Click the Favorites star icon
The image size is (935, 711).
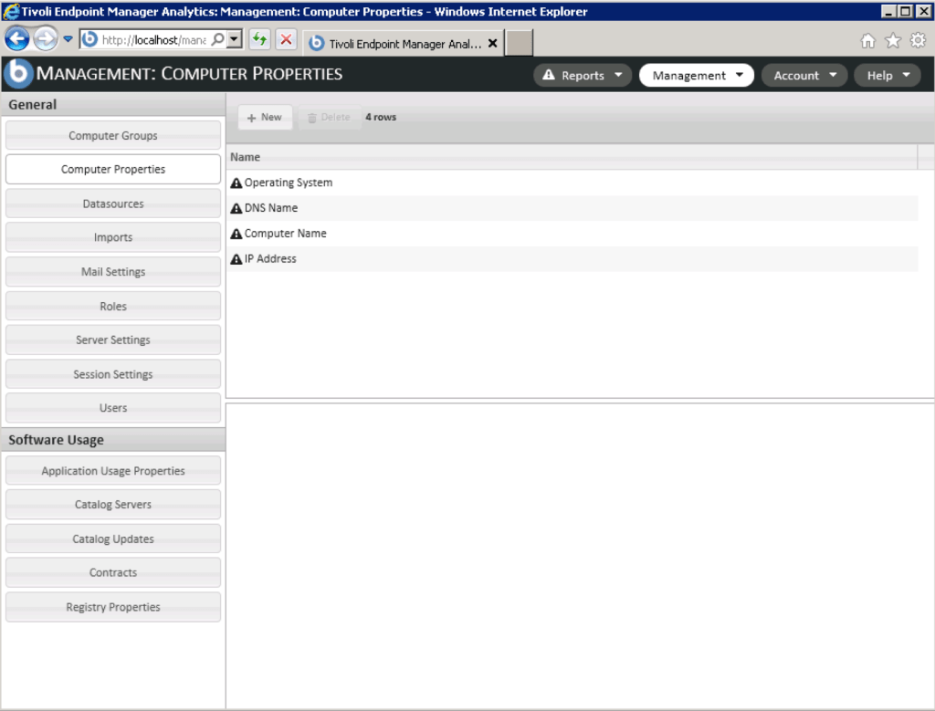[892, 41]
